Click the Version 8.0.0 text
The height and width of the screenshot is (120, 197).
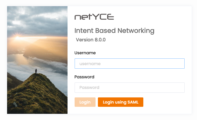click(x=91, y=40)
